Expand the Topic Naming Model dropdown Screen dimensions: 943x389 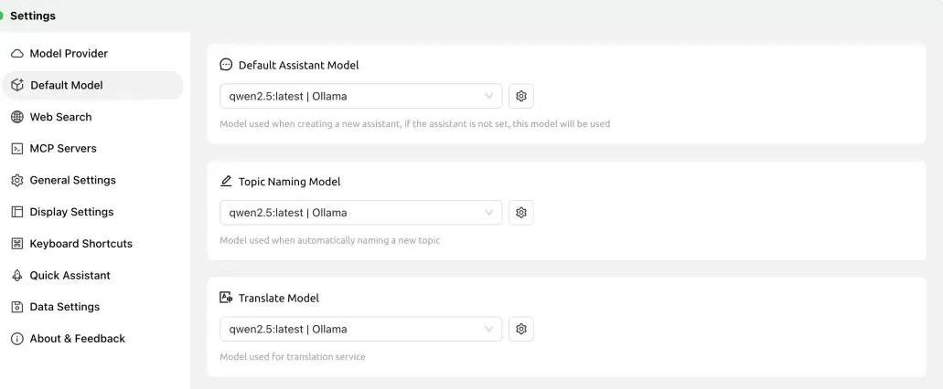(x=361, y=213)
